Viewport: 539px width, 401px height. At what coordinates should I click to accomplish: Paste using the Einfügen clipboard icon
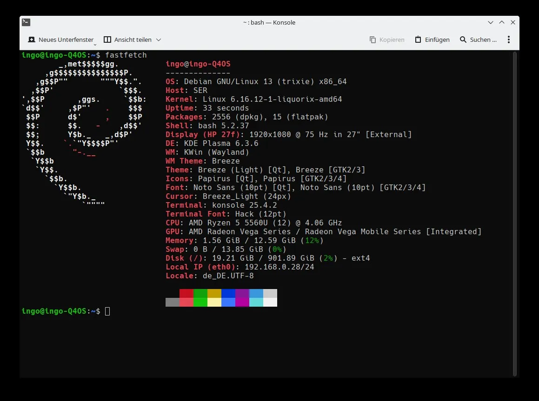[418, 39]
